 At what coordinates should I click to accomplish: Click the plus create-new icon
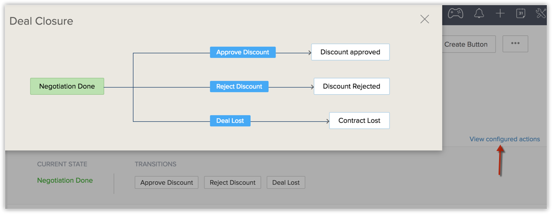[x=500, y=14]
